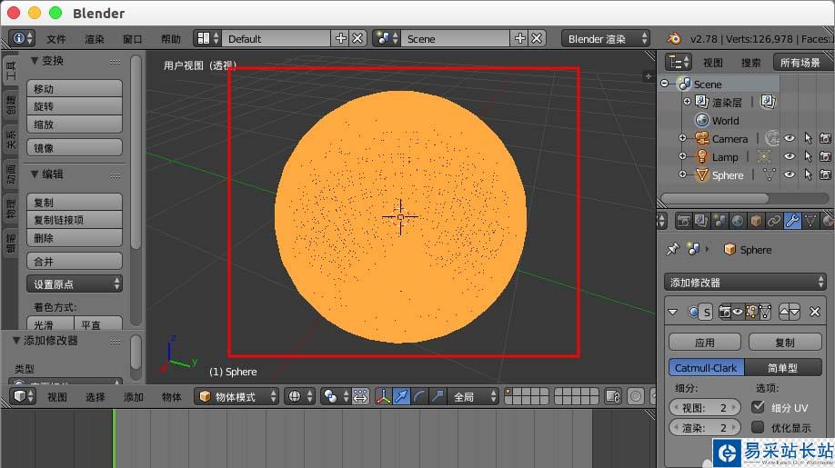Image resolution: width=835 pixels, height=468 pixels.
Task: Click the Camera data icon in outliner
Action: tap(772, 138)
